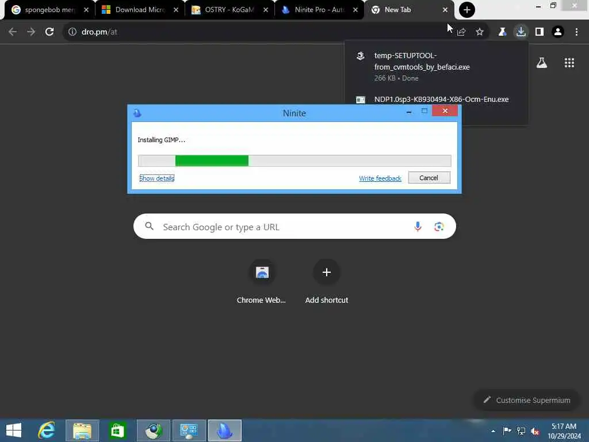Click the browser forward arrow
Screen dimensions: 589x442
pyautogui.click(x=31, y=32)
